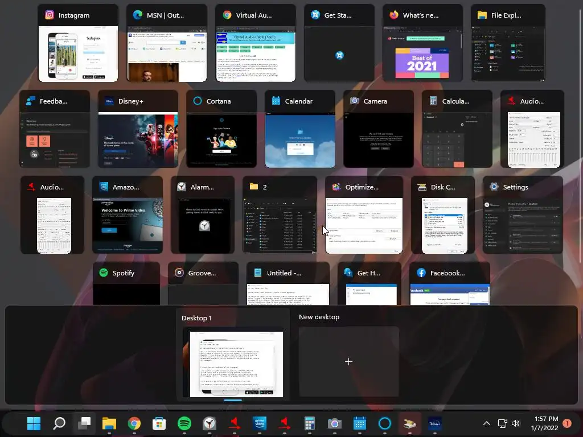The height and width of the screenshot is (437, 583).
Task: Open taskbar Search
Action: coord(59,423)
